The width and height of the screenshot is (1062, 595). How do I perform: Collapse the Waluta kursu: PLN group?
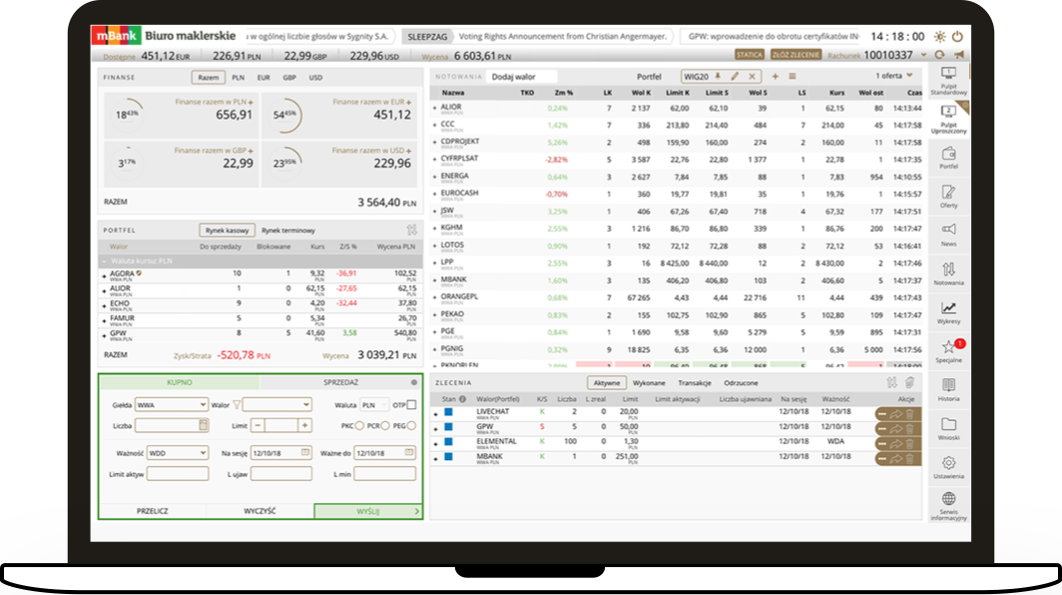(104, 261)
